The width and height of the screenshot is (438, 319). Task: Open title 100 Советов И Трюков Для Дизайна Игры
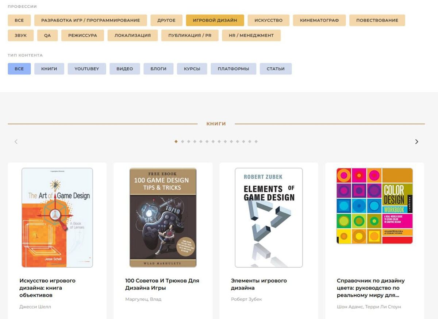162,284
